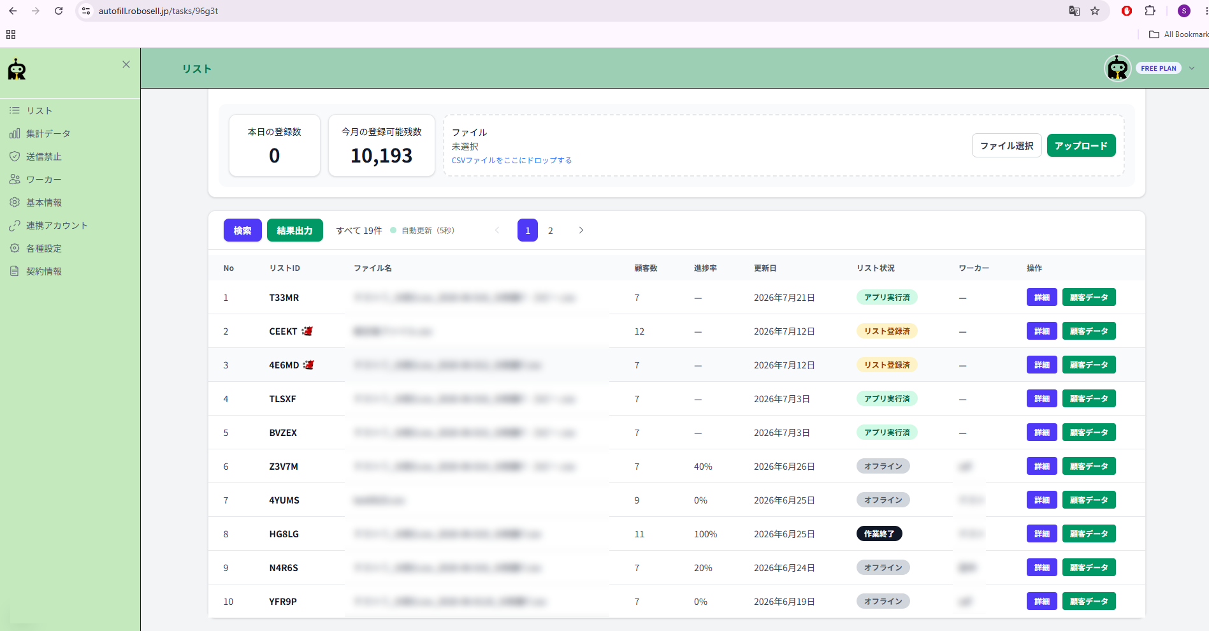Open 契約情報 document icon in sidebar
The width and height of the screenshot is (1209, 631).
coord(15,272)
